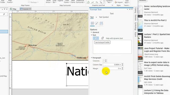Select the Placement icon tab in Format Text
170x95 pixels.
click(101, 23)
